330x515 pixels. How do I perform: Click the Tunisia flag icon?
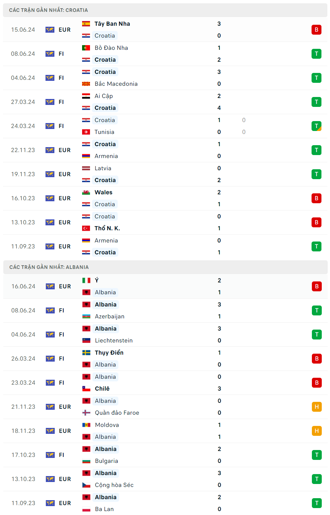point(86,132)
